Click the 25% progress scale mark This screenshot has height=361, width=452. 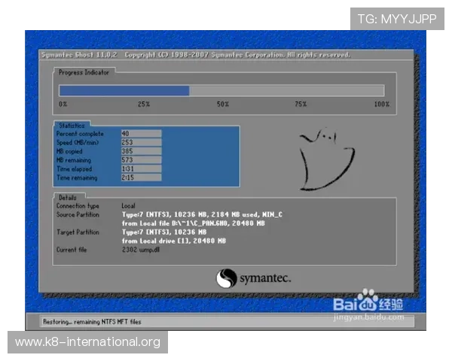[144, 104]
